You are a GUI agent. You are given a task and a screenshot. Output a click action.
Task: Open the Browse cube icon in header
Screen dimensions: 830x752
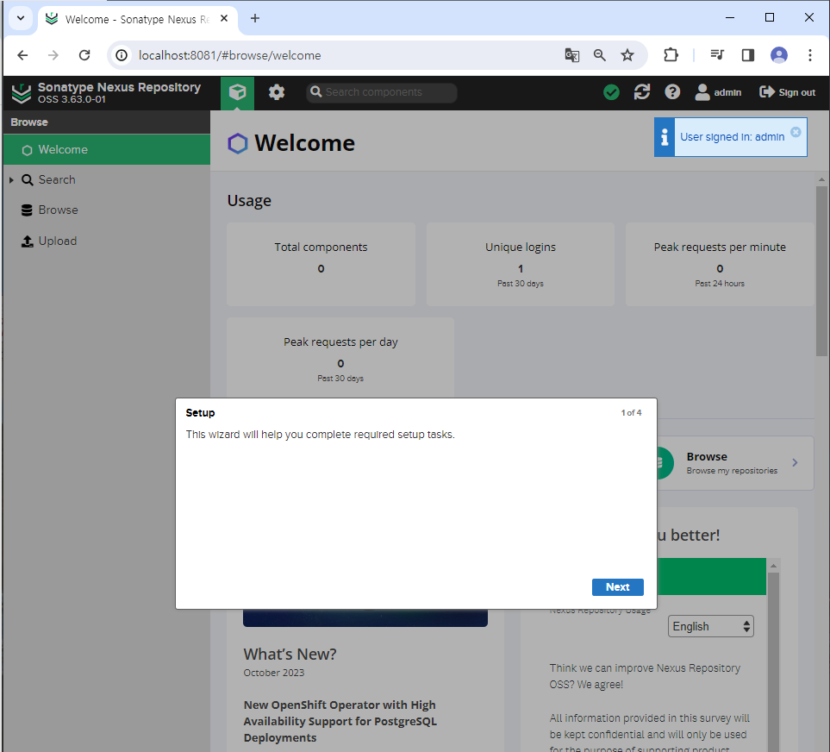[237, 92]
